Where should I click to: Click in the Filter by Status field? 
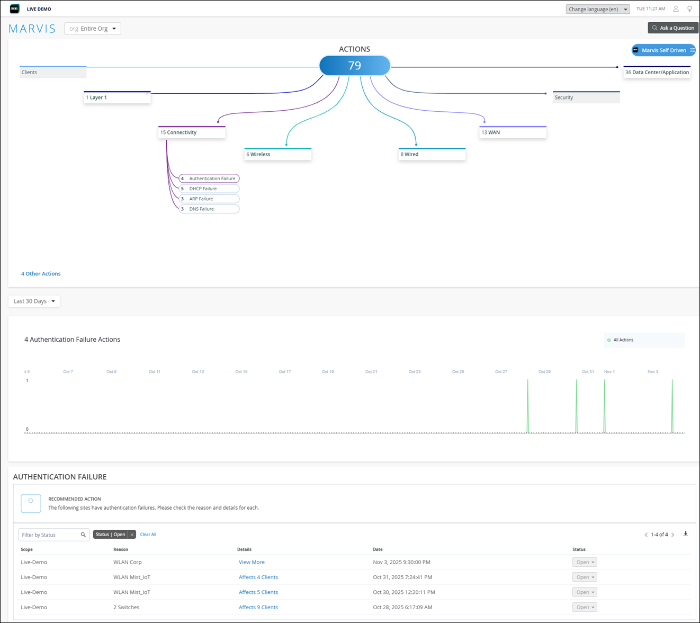[49, 535]
